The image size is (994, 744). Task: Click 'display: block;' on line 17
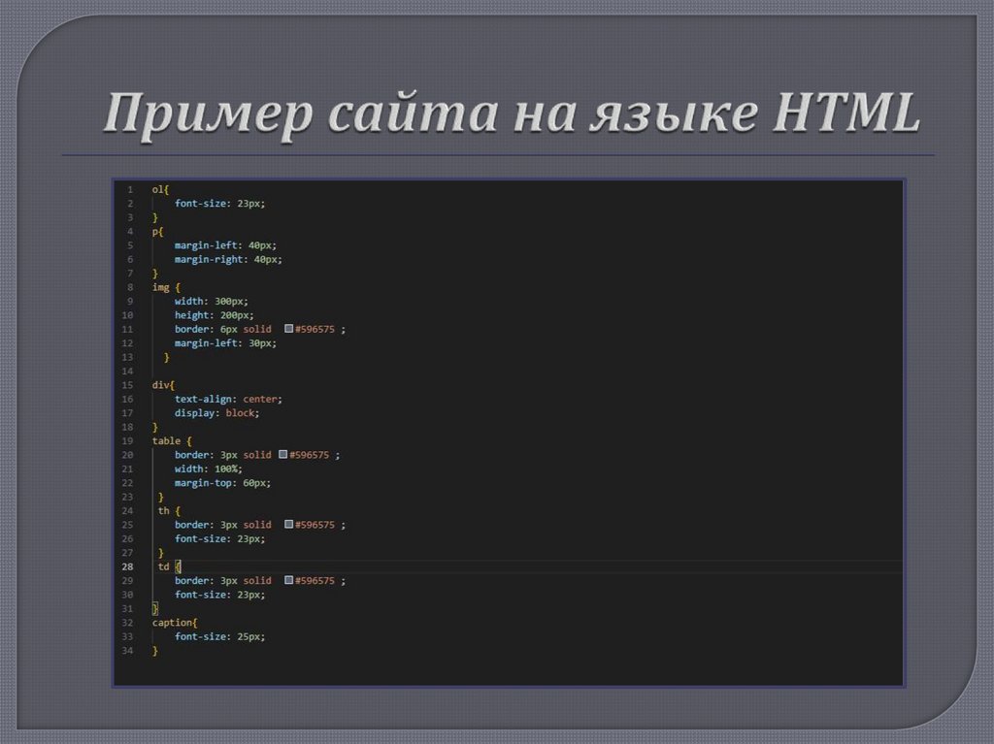coord(216,412)
